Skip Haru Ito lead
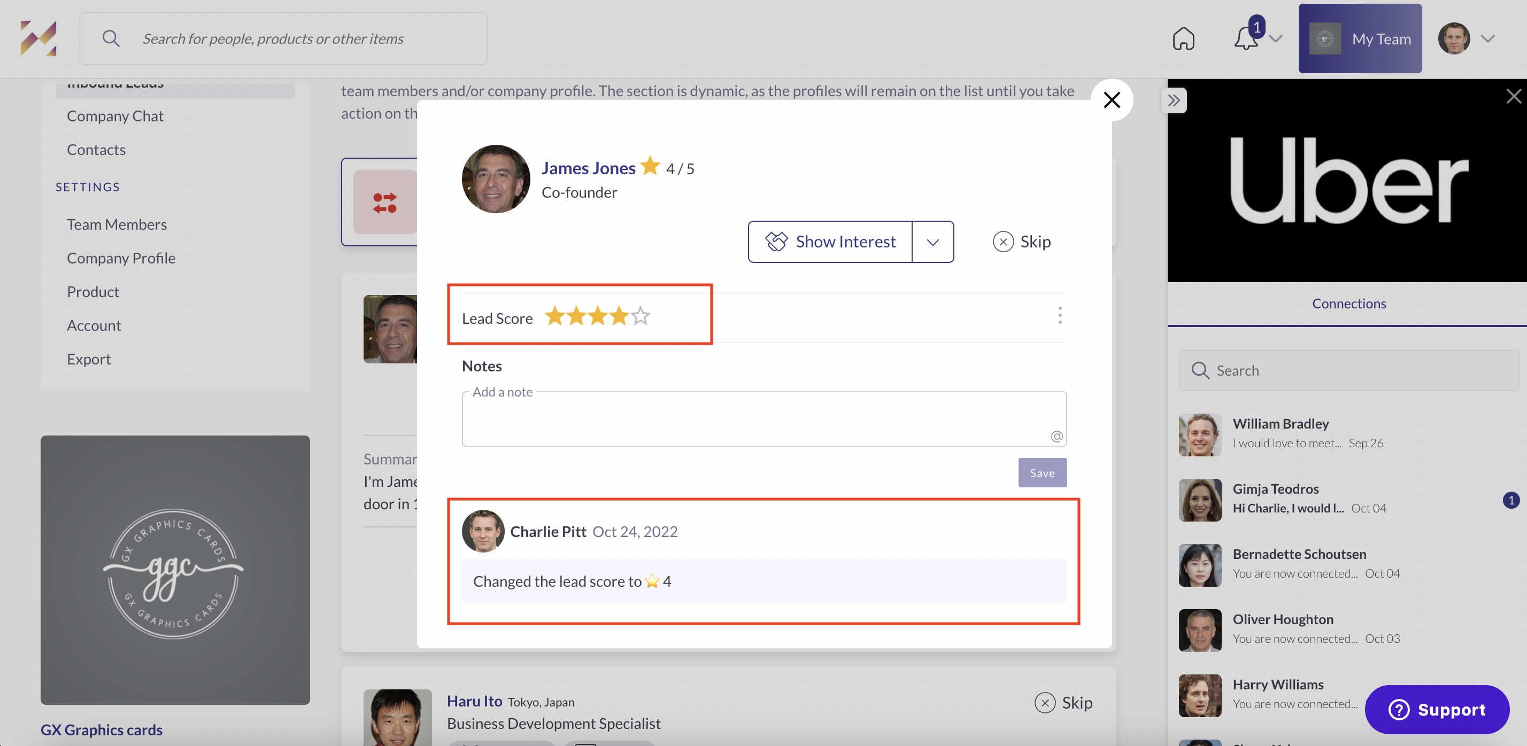The width and height of the screenshot is (1527, 746). 1063,703
